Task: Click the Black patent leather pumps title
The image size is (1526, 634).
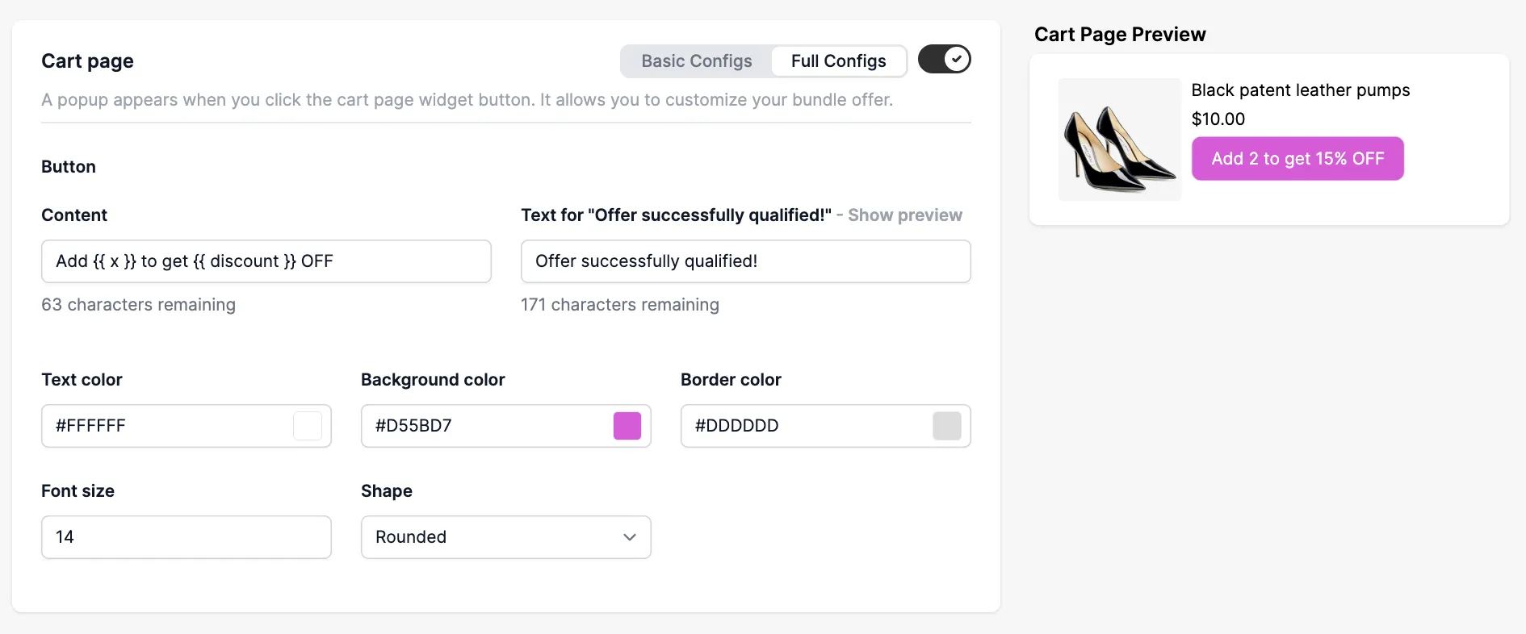Action: (x=1301, y=90)
